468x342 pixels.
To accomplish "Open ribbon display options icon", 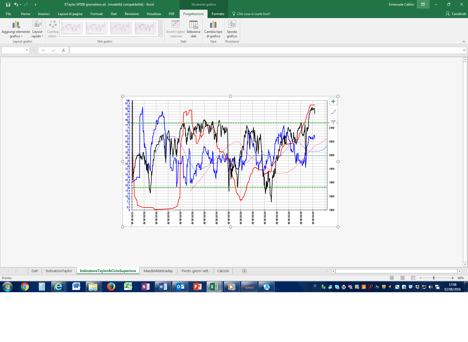I will pos(423,4).
